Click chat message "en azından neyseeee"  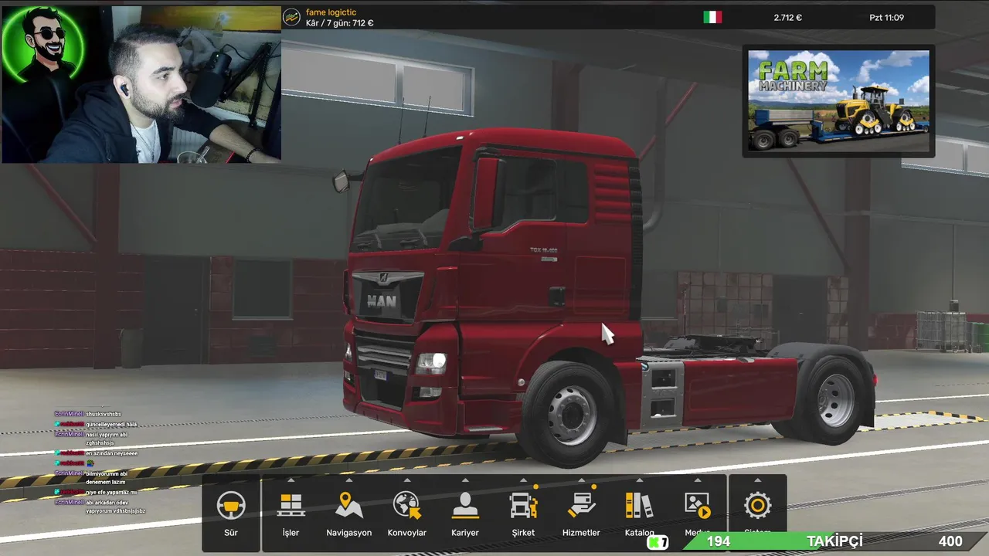[111, 453]
